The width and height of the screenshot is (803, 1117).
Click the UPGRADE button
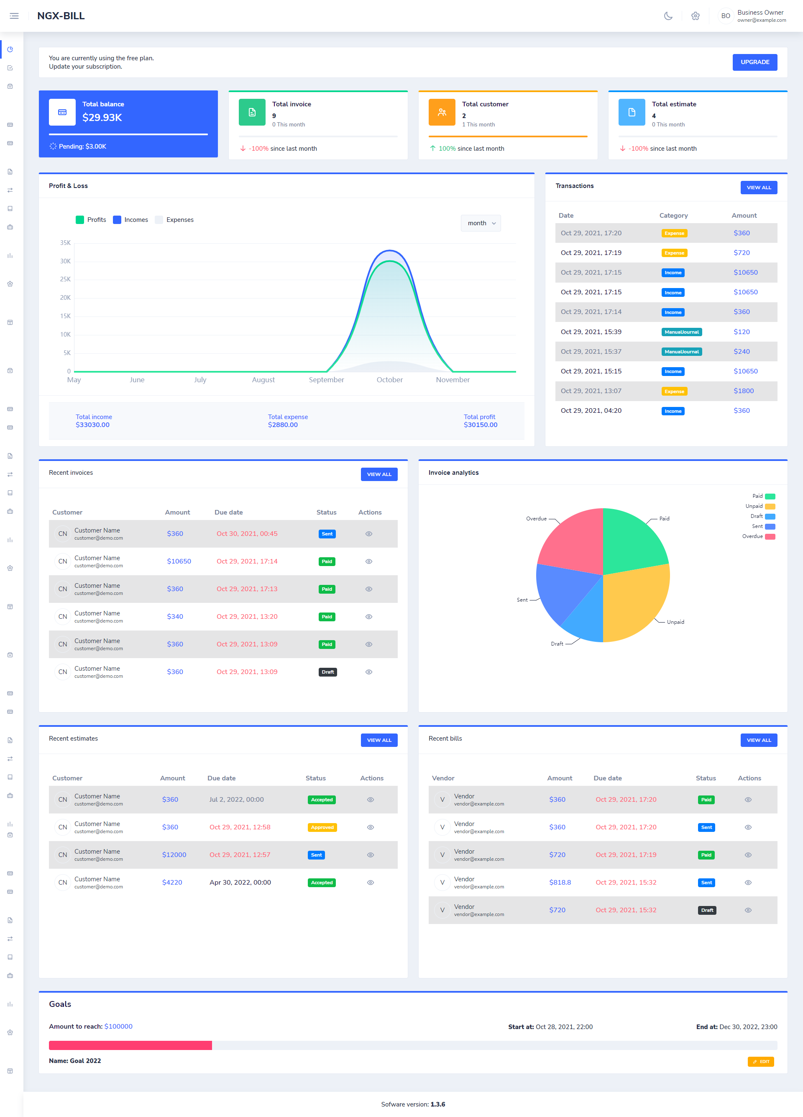[x=754, y=62]
